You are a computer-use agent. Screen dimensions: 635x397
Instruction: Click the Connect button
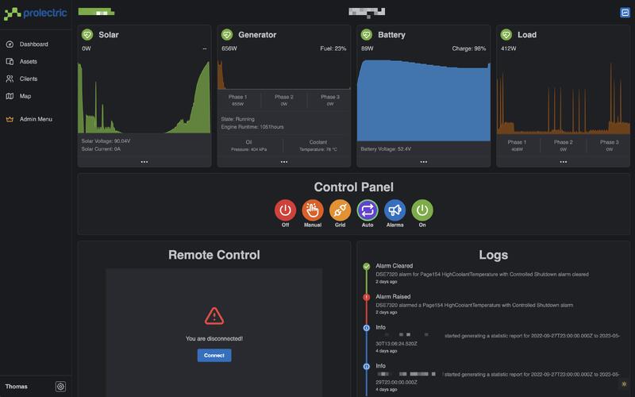(x=214, y=355)
